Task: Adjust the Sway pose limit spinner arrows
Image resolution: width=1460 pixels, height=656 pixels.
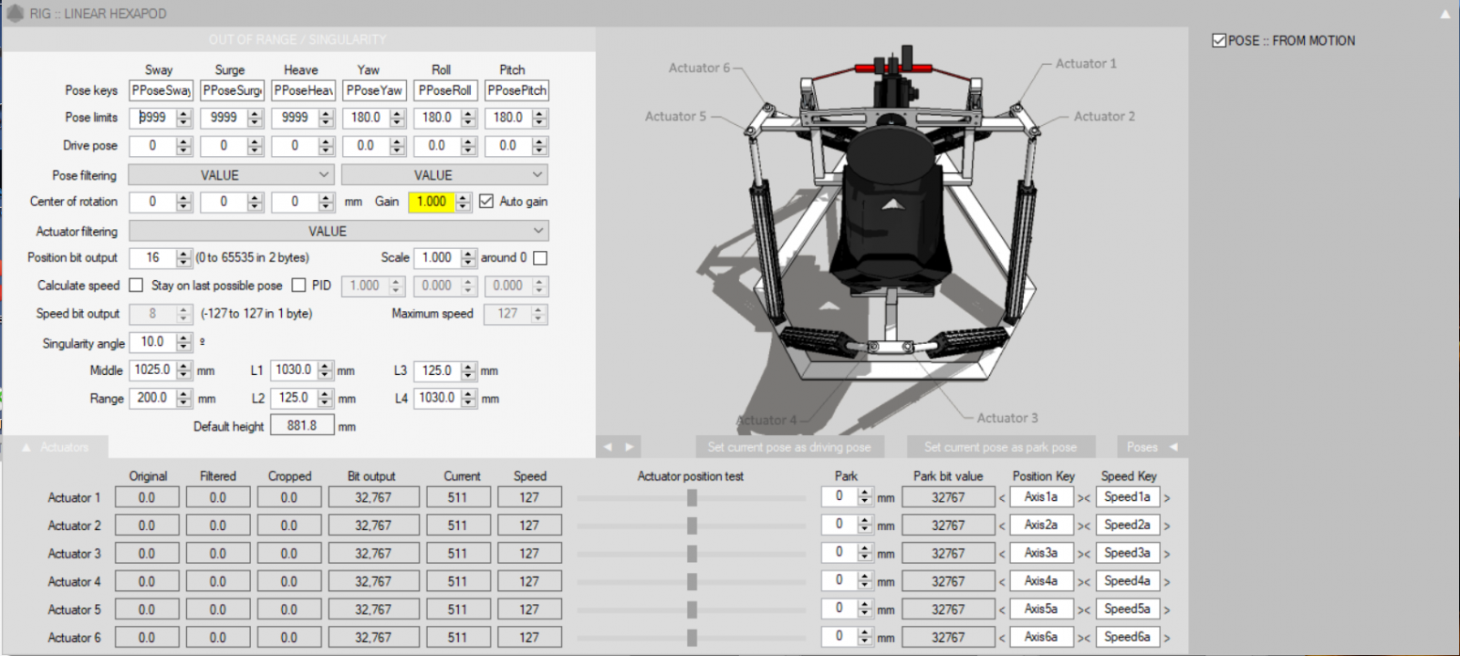Action: point(183,118)
